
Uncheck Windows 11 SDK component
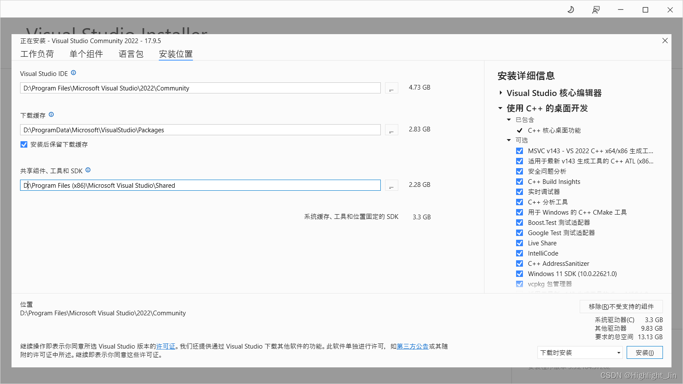[x=520, y=274]
